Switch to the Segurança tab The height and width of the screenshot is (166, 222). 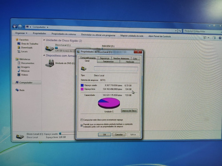pyautogui.click(x=104, y=58)
